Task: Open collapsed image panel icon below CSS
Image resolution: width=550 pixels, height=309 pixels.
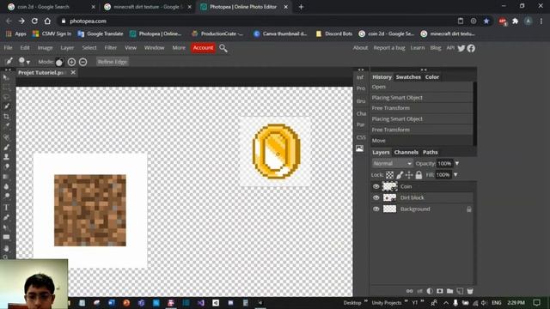Action: (360, 148)
